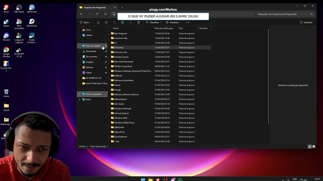Open the Windows Start button on taskbar
Screen dimensions: 323x181
[x=143, y=179]
